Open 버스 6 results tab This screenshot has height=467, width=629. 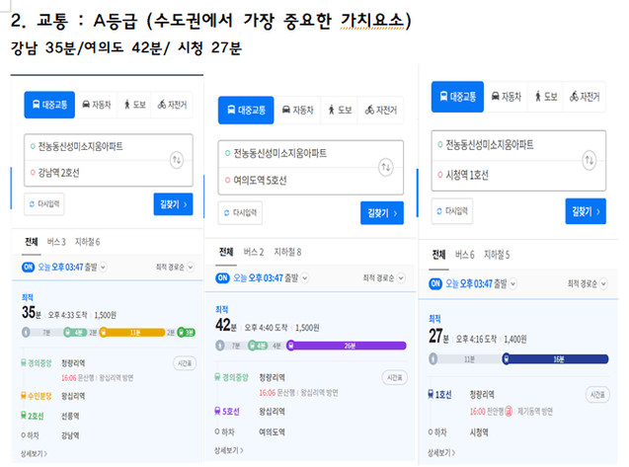(464, 255)
